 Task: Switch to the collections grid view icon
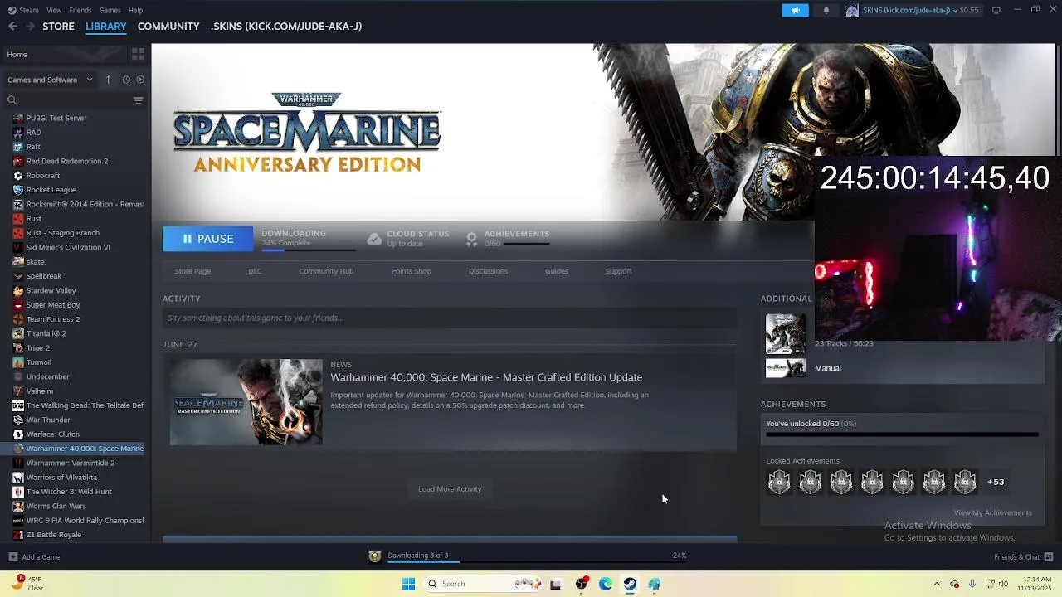(139, 54)
